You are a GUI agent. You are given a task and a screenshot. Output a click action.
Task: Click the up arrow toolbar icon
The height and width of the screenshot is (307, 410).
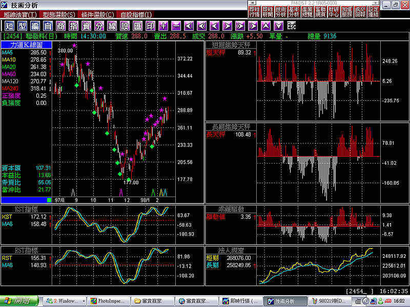(x=265, y=26)
